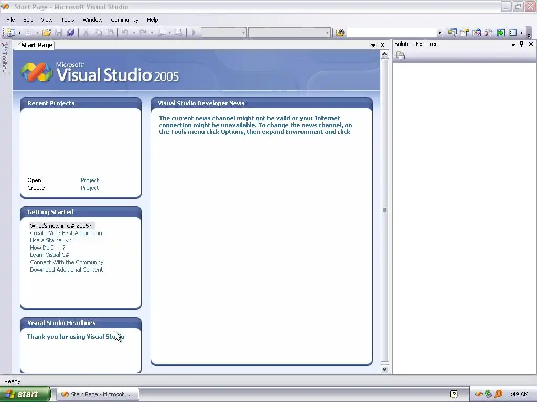Expand the Undo history dropdown arrow
This screenshot has height=402, width=537.
point(134,33)
